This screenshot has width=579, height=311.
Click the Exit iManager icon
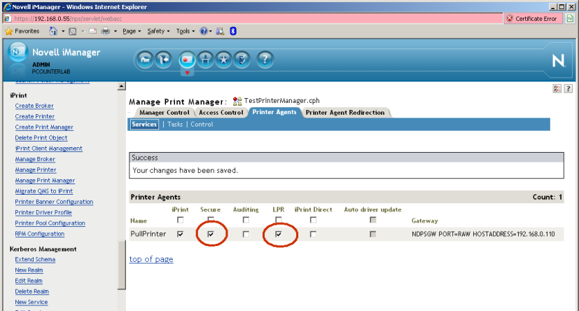(x=164, y=60)
